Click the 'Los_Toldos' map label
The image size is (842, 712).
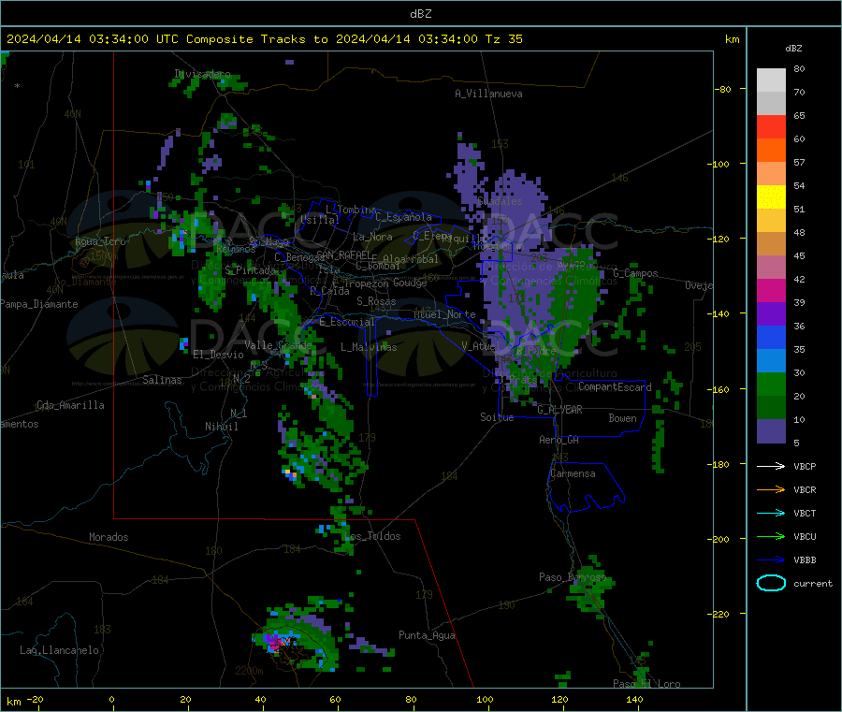pos(373,536)
